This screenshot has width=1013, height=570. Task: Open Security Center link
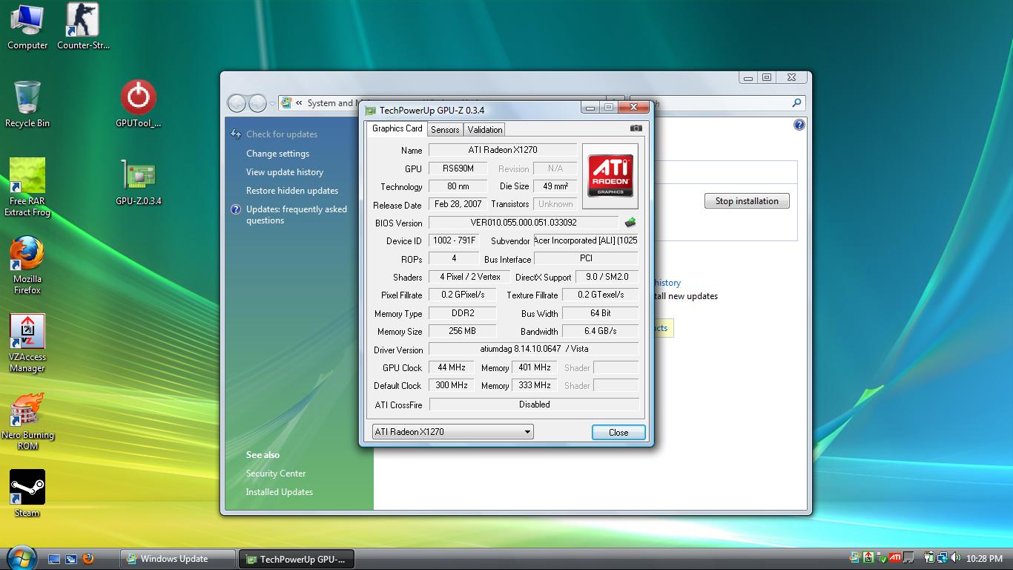point(276,474)
